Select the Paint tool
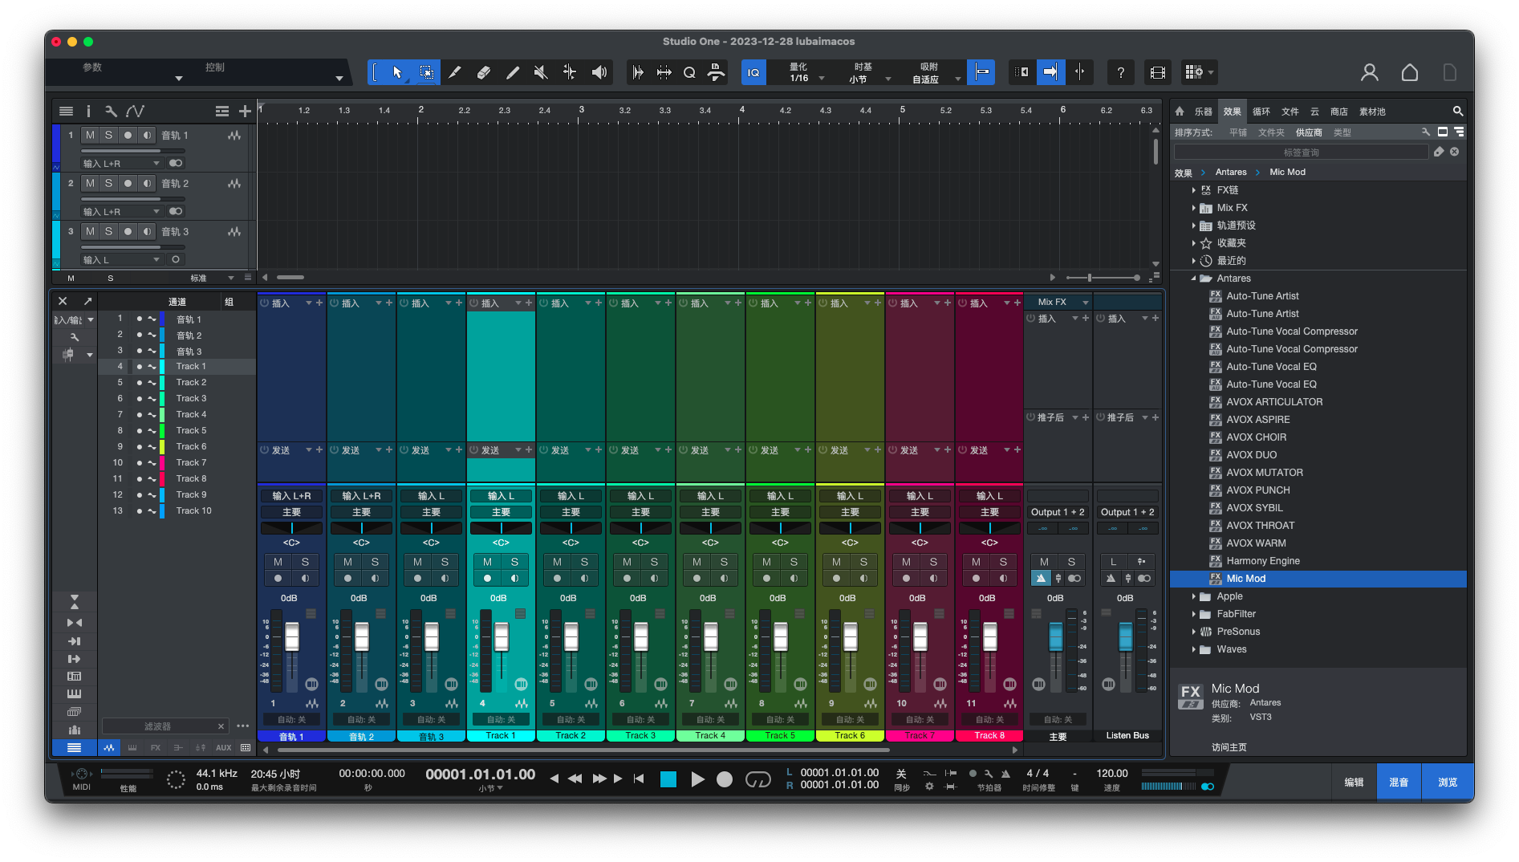The image size is (1519, 862). [x=513, y=72]
